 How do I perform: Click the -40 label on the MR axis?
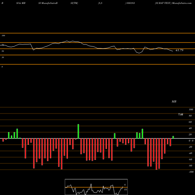[x=190, y=153]
